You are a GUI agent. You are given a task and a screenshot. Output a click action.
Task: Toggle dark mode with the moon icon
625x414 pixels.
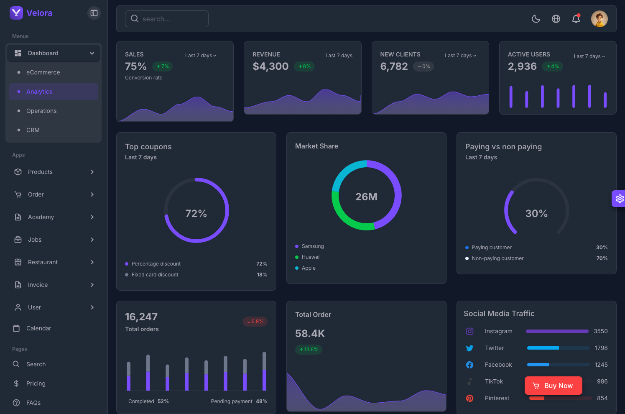[x=536, y=19]
